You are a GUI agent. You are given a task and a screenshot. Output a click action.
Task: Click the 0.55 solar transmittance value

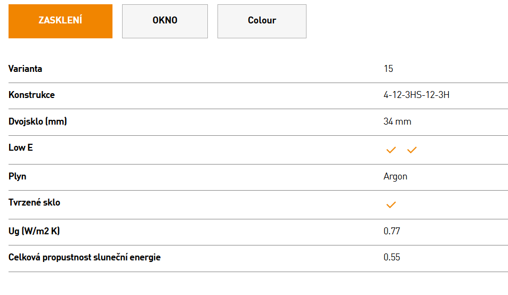[392, 258]
